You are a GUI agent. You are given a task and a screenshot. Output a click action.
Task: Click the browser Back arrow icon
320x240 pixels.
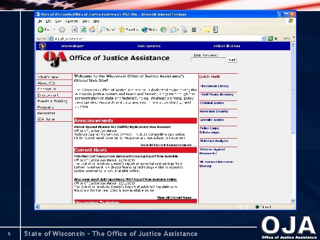tap(40, 30)
